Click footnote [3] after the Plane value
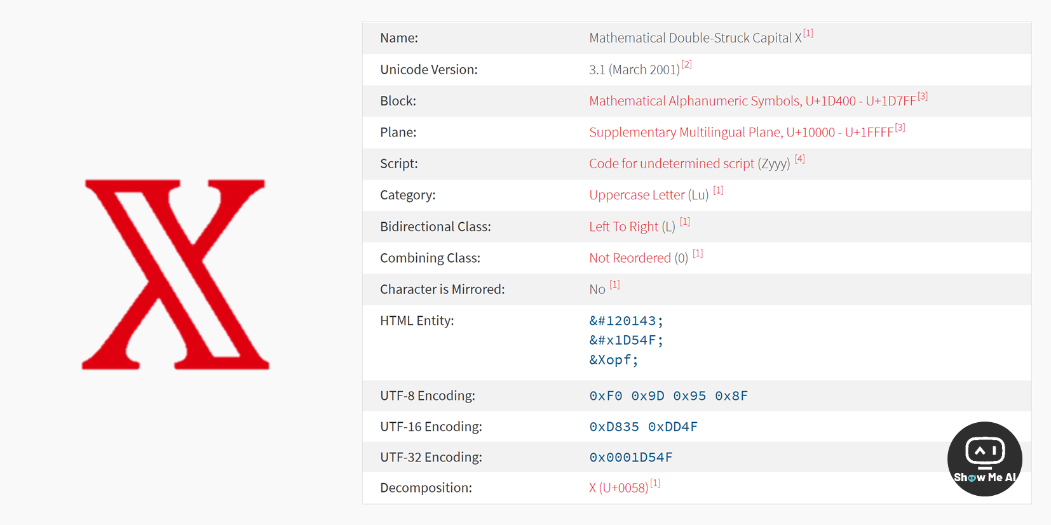 900,128
